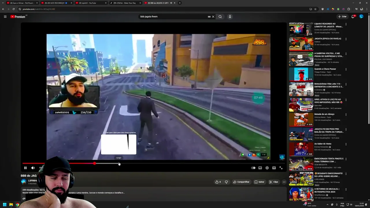Click the video description text box
Screen dimensions: 370x208
153,194
